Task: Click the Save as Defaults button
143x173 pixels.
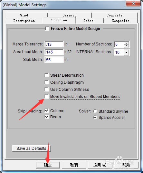Action: [32, 149]
